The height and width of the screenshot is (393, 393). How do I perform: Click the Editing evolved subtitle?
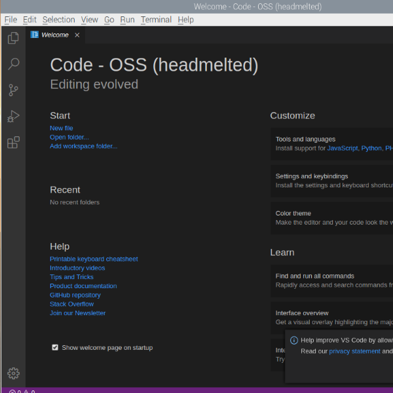94,84
